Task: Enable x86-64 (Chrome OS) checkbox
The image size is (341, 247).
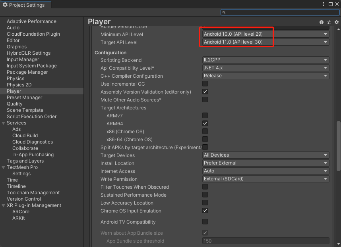Action: [x=205, y=139]
